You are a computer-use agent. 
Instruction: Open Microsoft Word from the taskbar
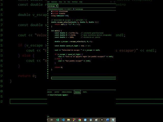[x=107, y=120]
